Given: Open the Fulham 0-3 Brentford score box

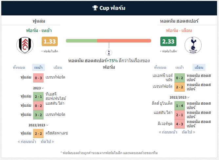Looking at the screenshot, I should [x=38, y=78].
